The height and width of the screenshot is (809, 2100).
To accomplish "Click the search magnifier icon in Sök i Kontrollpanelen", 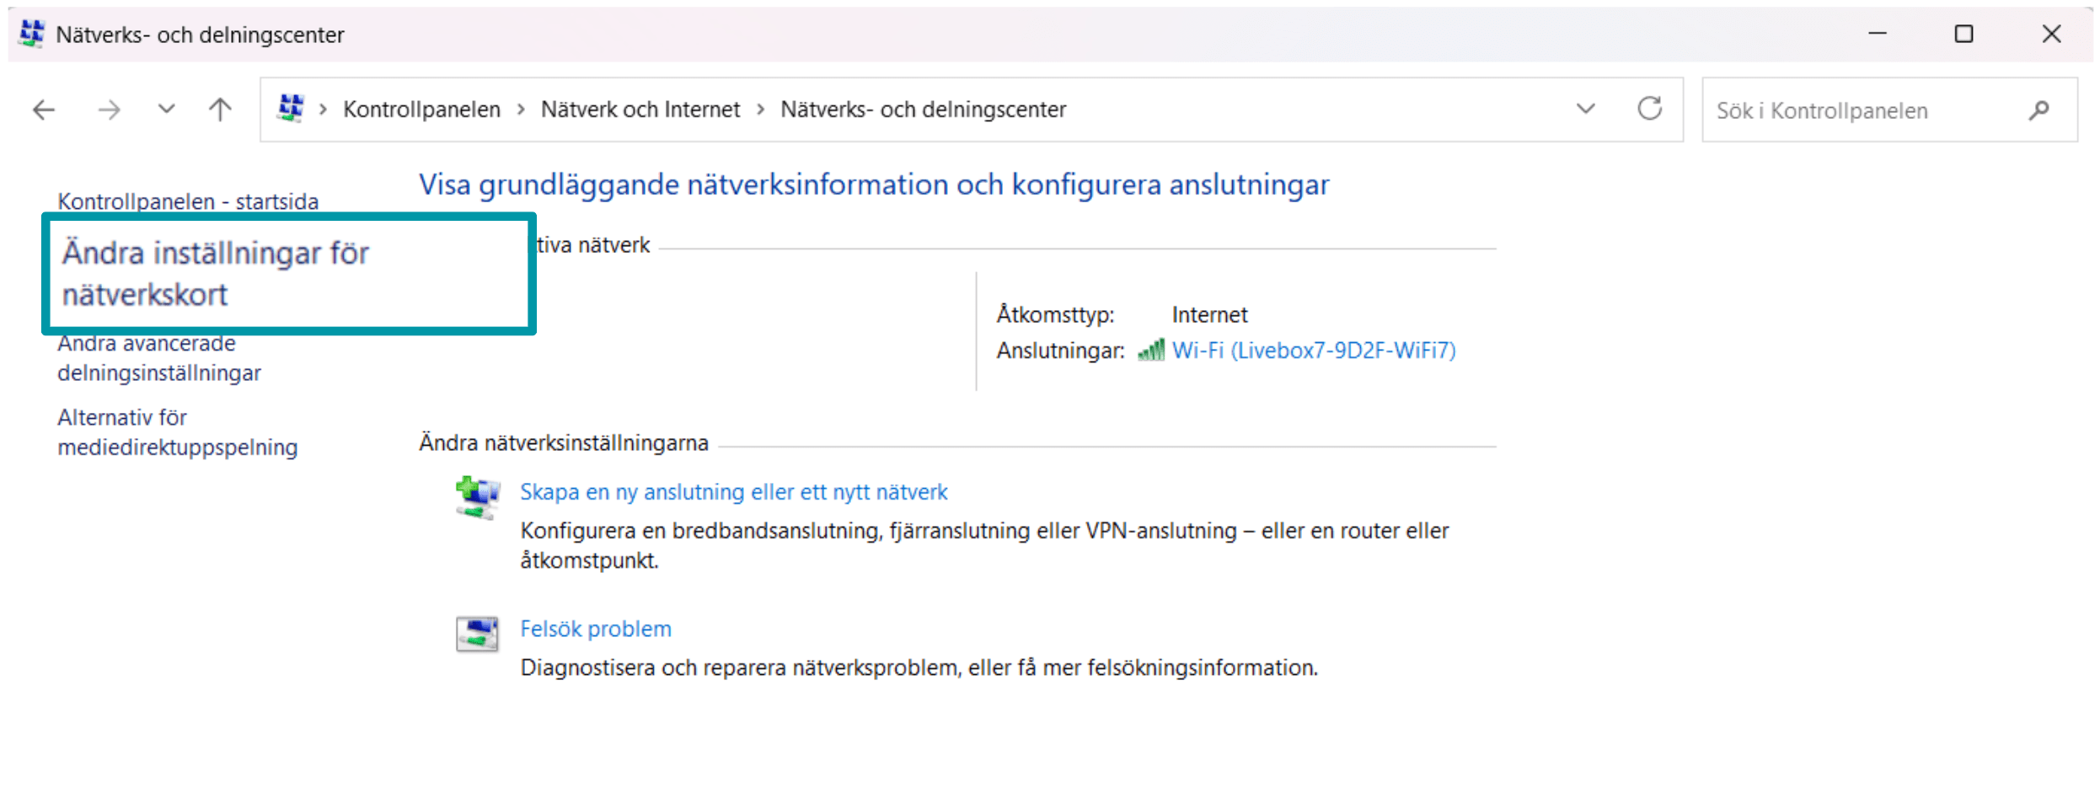I will pos(2040,110).
